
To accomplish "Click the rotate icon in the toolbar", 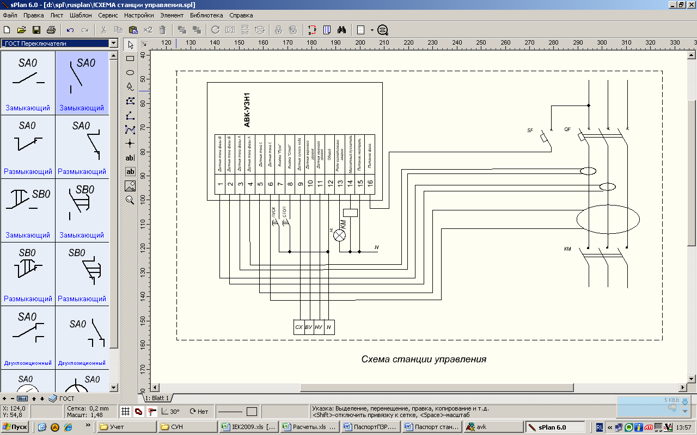I will coord(215,30).
